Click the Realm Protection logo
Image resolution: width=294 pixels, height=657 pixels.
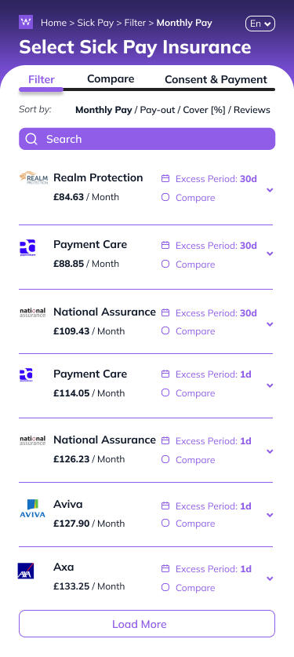click(34, 178)
